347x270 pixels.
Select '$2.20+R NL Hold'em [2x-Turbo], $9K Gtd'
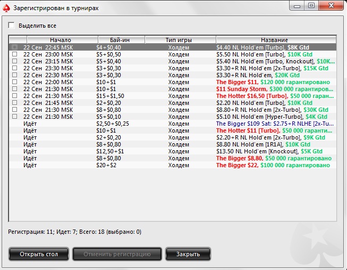pos(270,137)
